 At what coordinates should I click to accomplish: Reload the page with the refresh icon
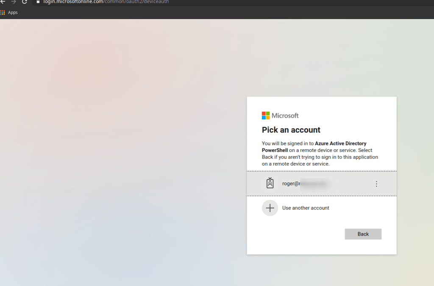[x=25, y=2]
